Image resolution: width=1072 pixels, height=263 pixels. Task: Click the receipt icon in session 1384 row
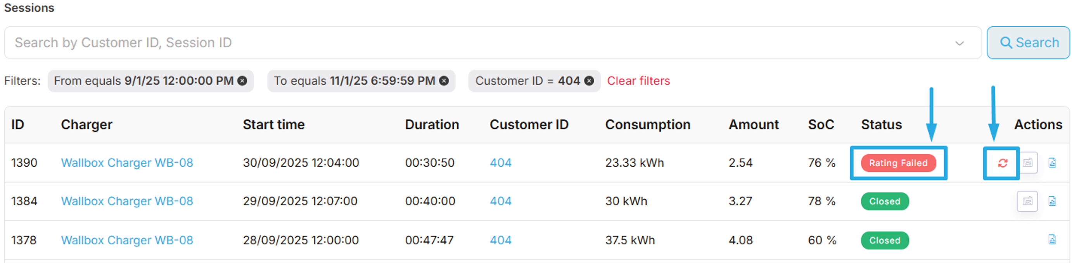(x=1027, y=201)
